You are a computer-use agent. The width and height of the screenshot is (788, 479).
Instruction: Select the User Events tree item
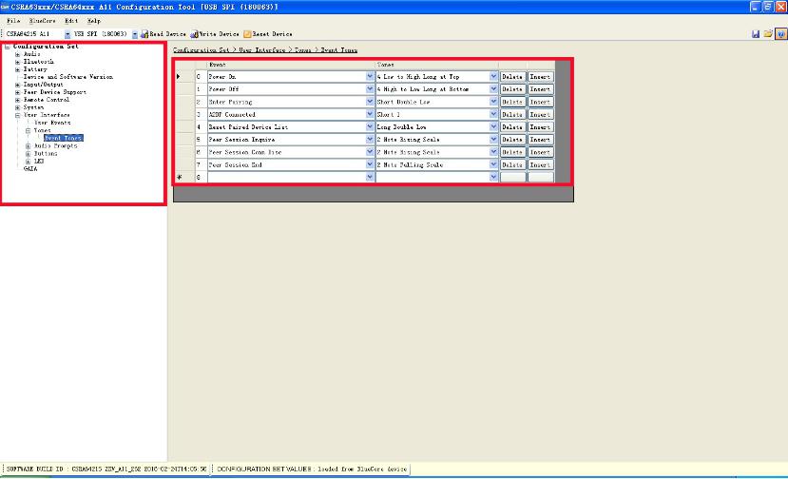[52, 123]
